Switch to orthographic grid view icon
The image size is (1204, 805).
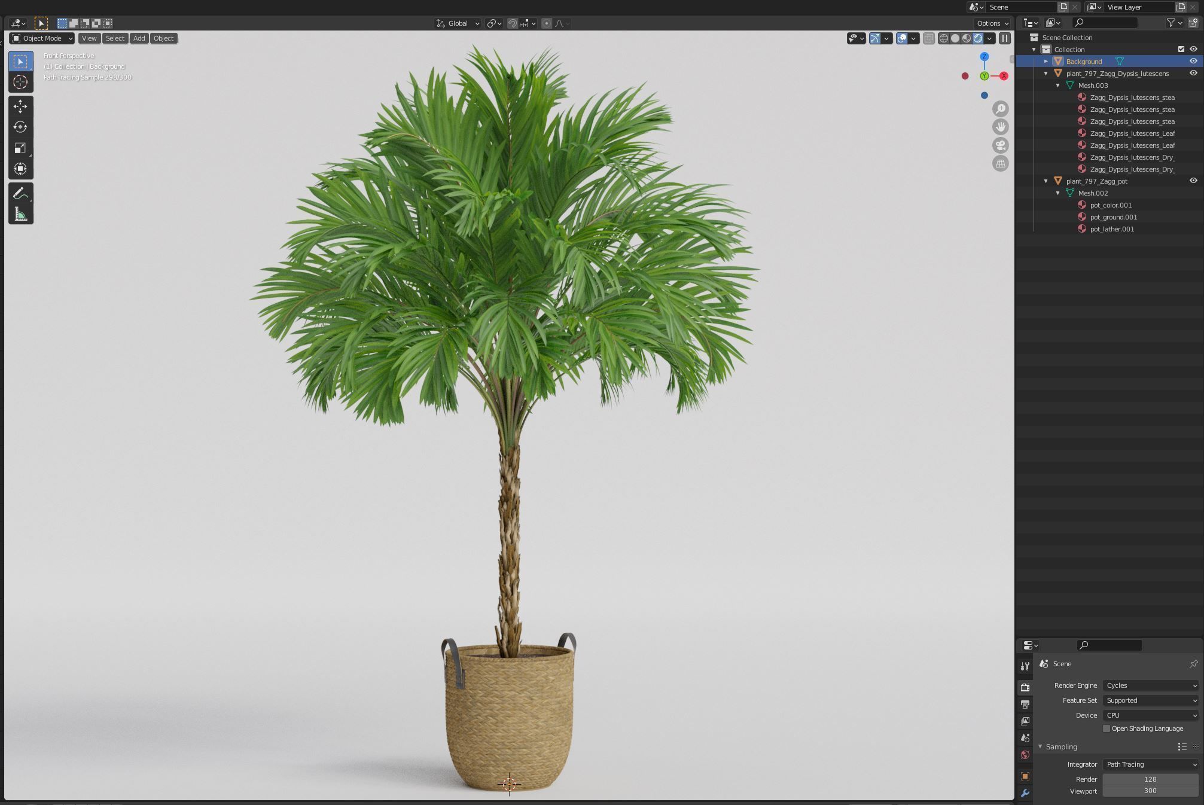[1000, 163]
